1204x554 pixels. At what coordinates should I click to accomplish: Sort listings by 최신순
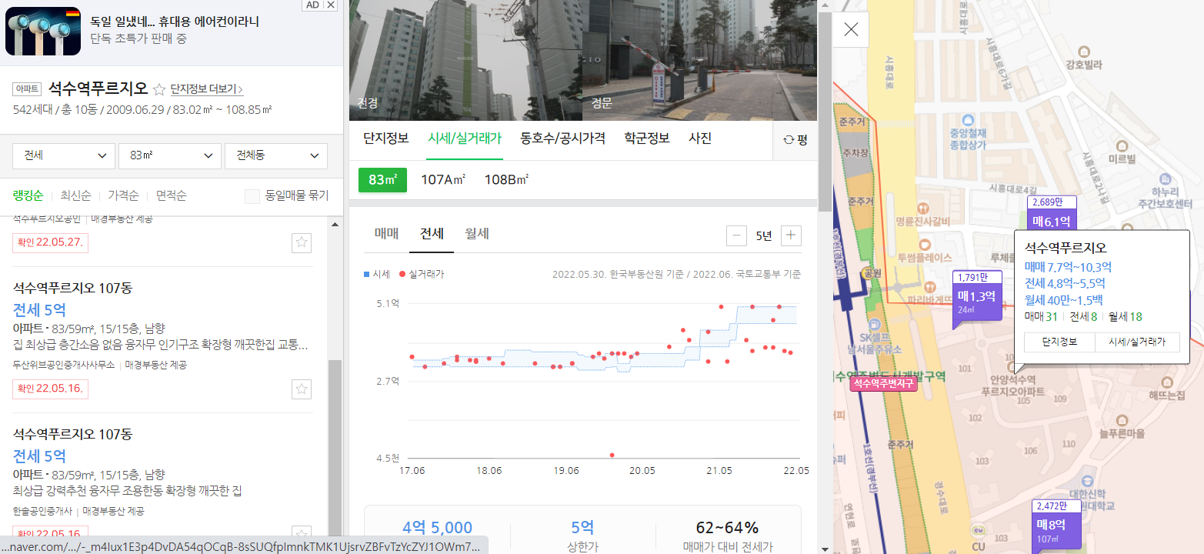point(75,195)
